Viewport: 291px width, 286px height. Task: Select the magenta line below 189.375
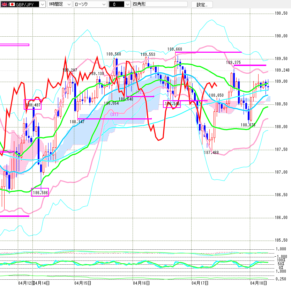(x=250, y=65)
